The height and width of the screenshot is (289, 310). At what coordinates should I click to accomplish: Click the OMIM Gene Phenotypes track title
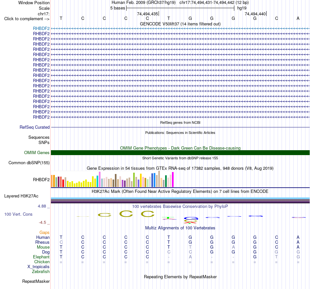point(180,148)
